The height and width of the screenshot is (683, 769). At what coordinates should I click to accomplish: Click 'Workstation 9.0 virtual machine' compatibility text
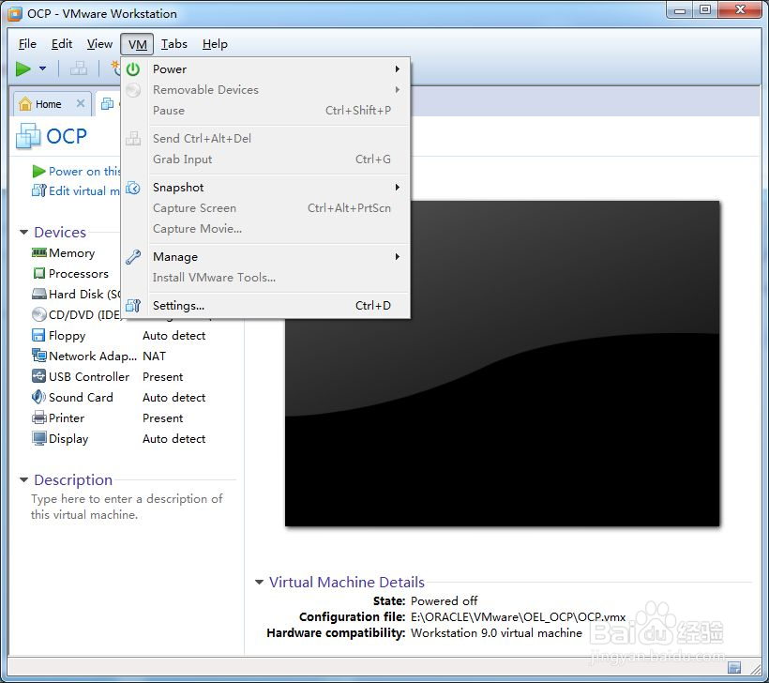pos(496,633)
